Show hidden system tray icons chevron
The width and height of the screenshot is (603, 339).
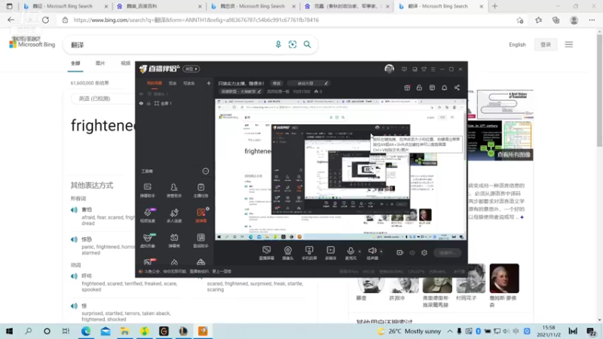point(449,331)
